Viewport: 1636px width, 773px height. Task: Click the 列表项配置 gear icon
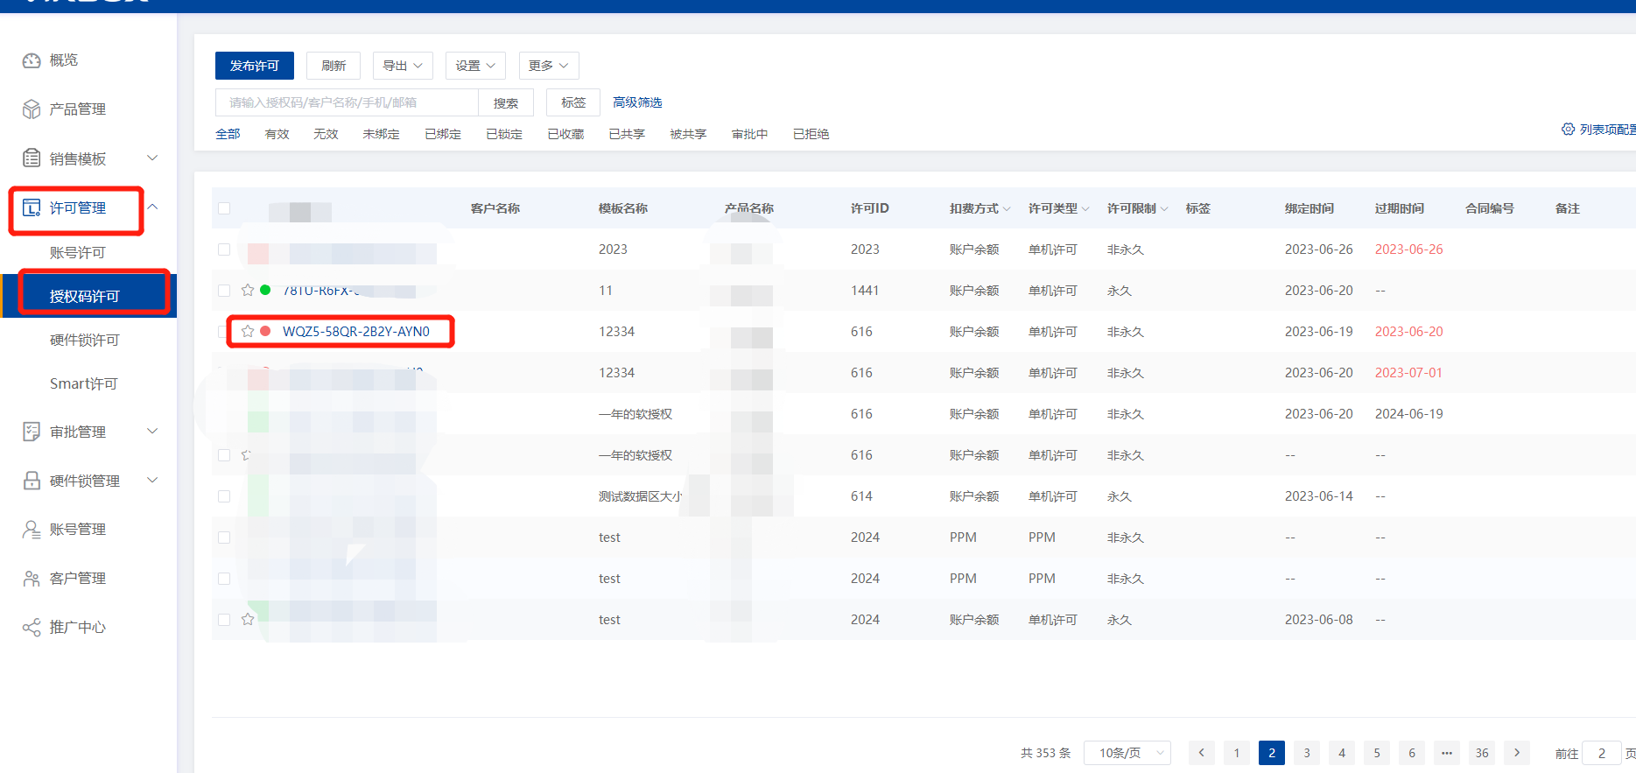(1568, 130)
